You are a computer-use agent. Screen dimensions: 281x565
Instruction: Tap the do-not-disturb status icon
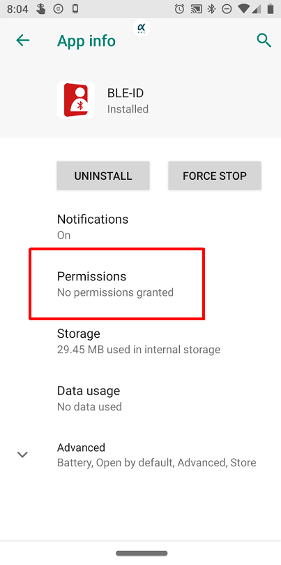click(227, 9)
